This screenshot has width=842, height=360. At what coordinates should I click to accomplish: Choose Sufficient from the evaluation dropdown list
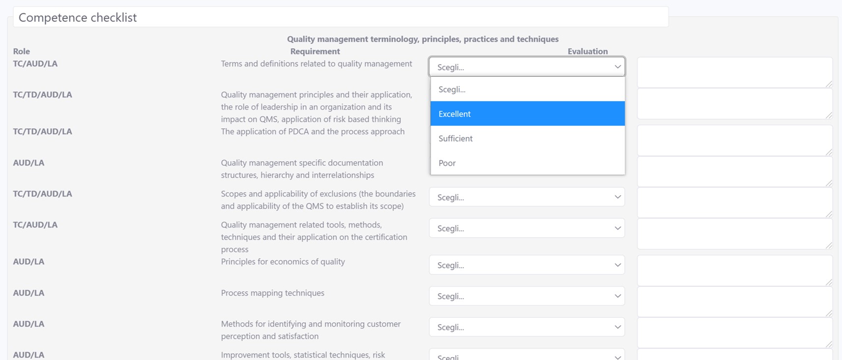(527, 138)
